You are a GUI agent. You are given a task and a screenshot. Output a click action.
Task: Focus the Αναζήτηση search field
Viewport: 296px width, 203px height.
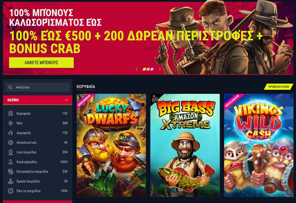click(x=38, y=87)
